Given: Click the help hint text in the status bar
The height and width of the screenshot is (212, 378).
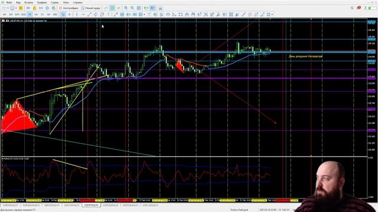Looking at the screenshot, I should (18, 210).
